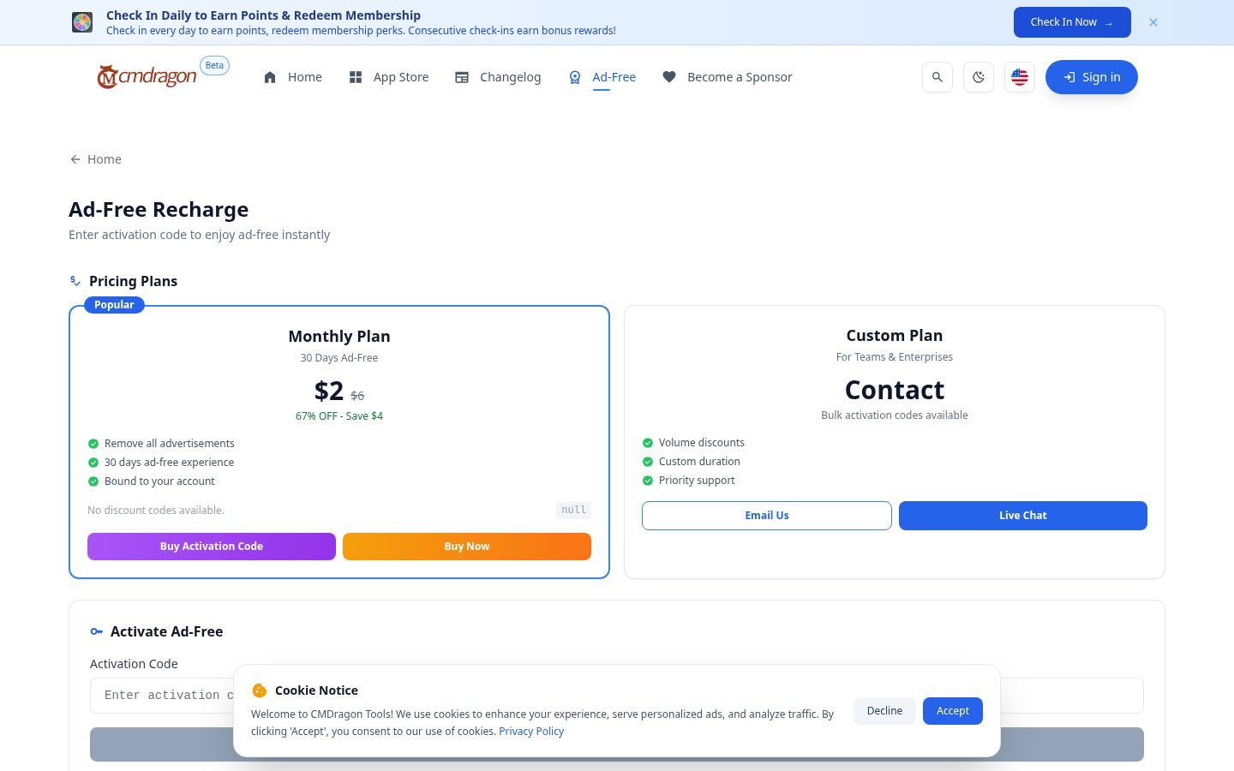Click the Check In Now button

1072,22
